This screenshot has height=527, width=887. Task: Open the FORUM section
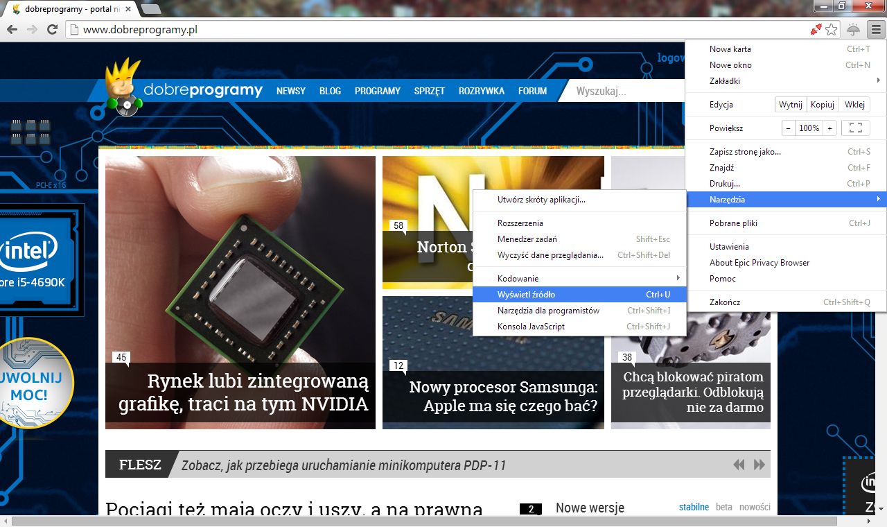(x=533, y=91)
